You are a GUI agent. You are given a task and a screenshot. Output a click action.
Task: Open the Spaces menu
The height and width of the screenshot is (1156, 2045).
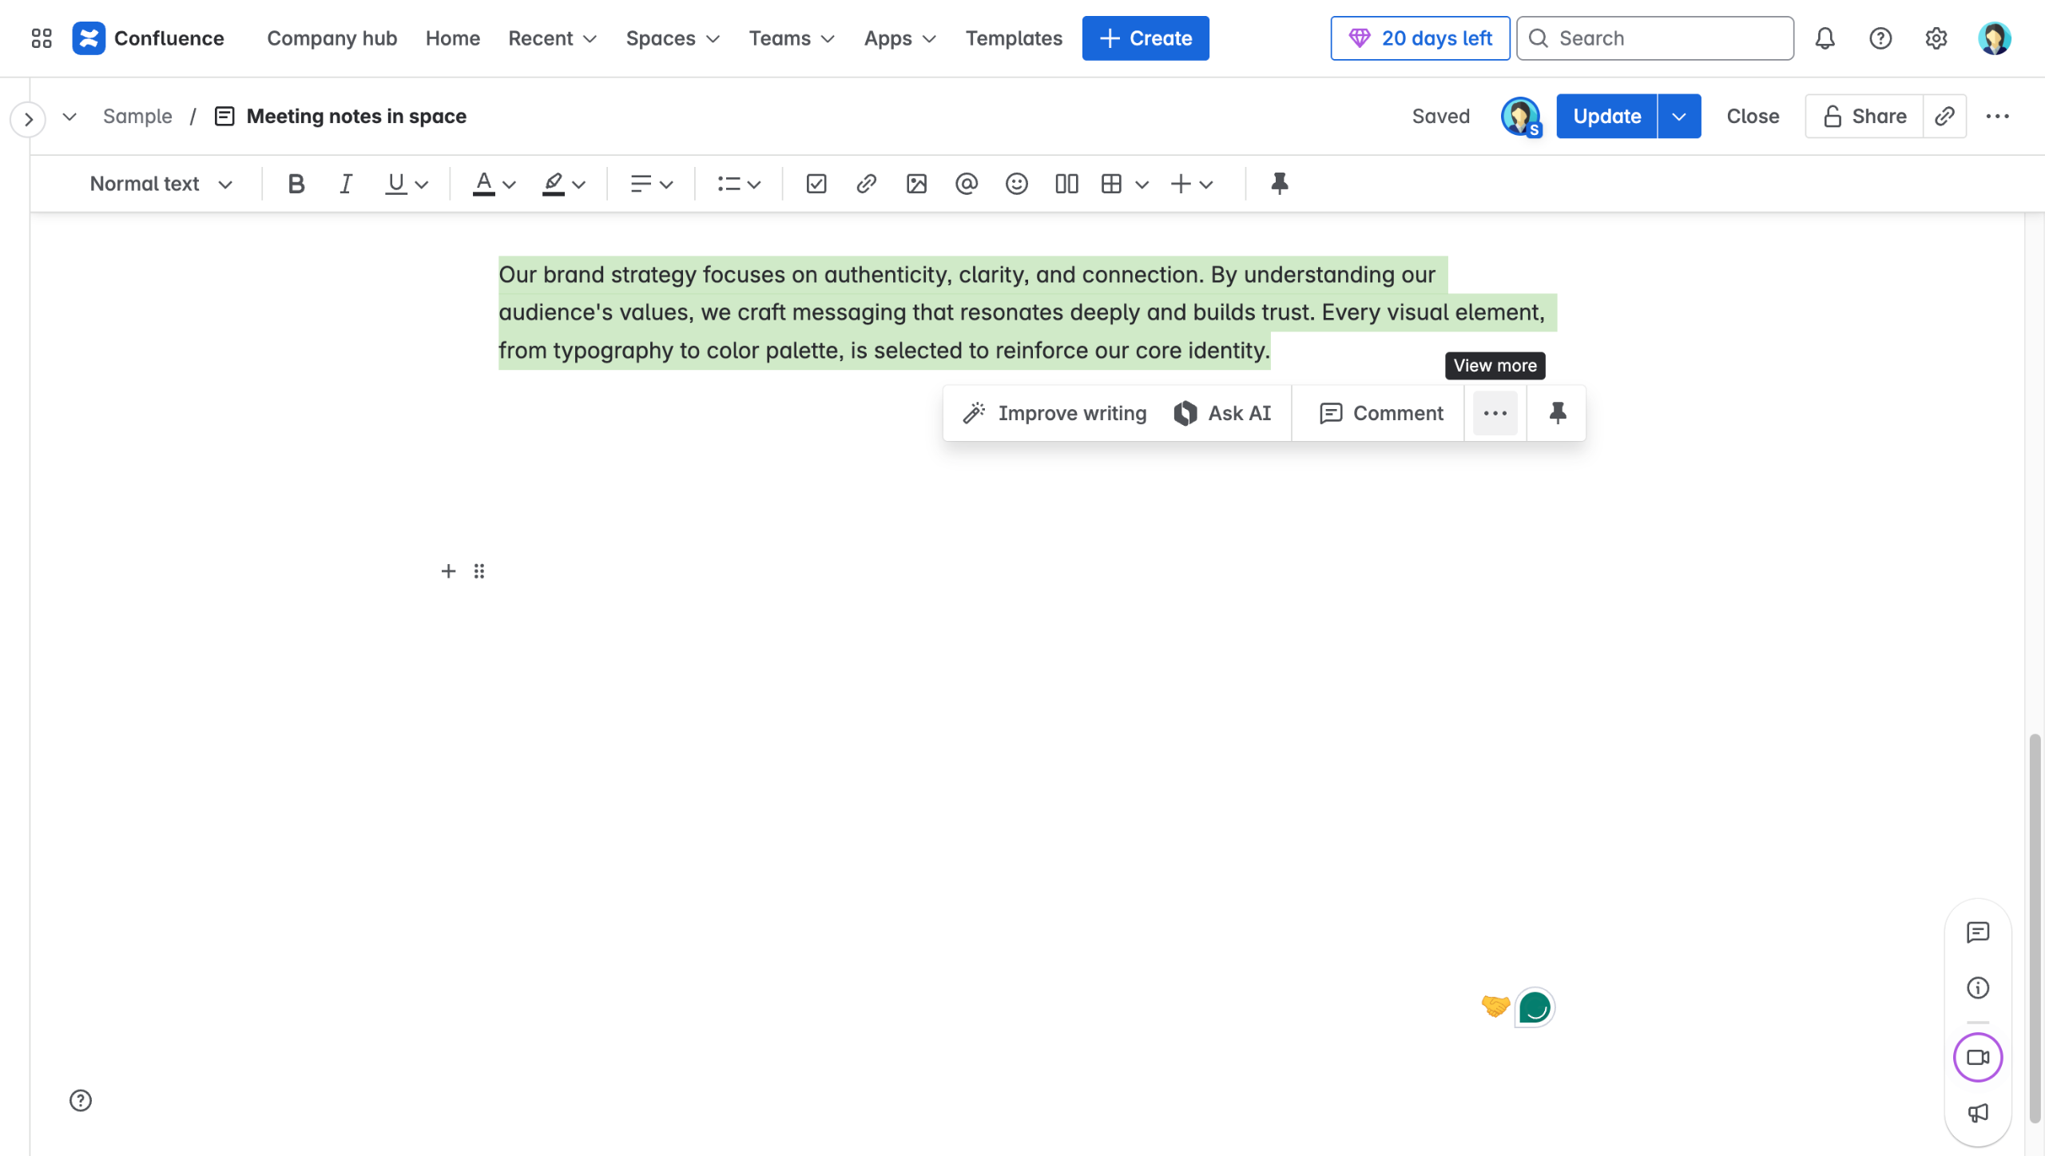pyautogui.click(x=673, y=38)
